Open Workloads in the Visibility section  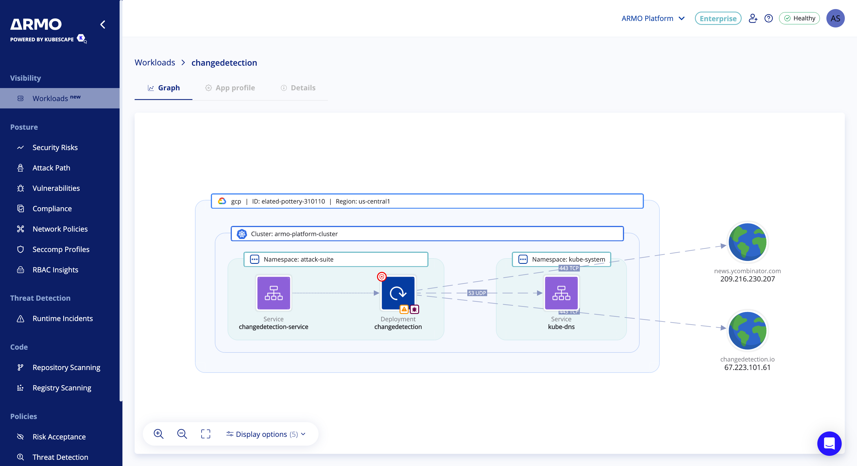tap(60, 98)
